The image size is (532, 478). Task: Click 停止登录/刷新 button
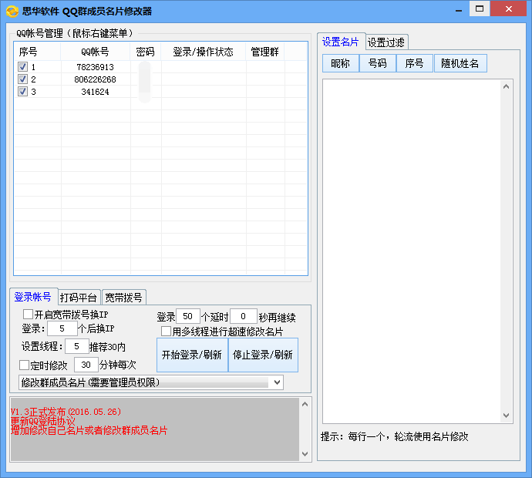click(263, 355)
